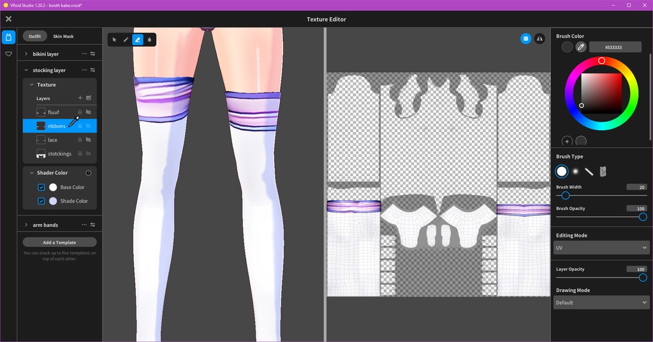Screen dimensions: 653x342
Task: Open the arm bands more options menu
Action: pos(84,225)
